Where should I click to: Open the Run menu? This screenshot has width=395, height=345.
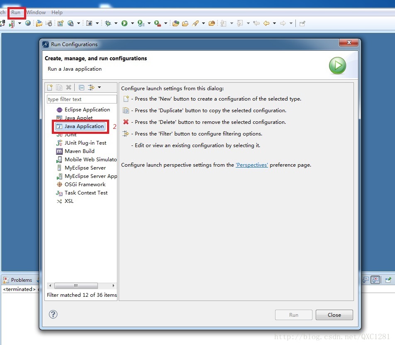point(16,12)
